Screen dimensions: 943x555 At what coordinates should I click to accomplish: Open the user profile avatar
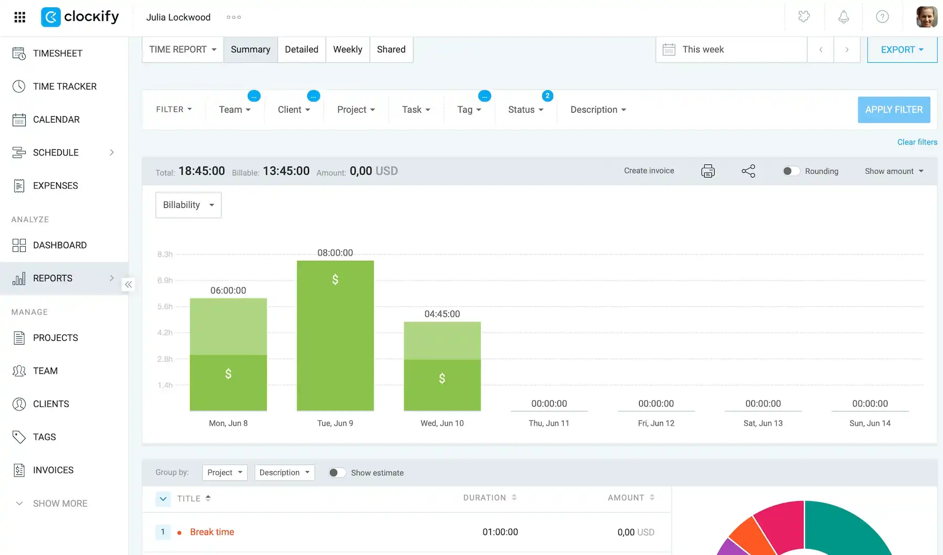926,17
